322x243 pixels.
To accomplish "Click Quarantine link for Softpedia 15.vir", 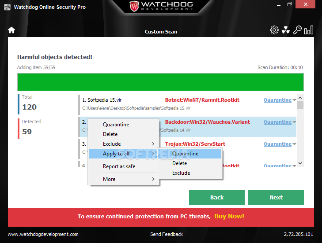I will coord(277,100).
